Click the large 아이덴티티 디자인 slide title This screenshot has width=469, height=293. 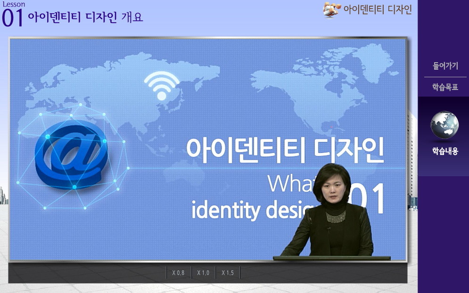point(285,148)
